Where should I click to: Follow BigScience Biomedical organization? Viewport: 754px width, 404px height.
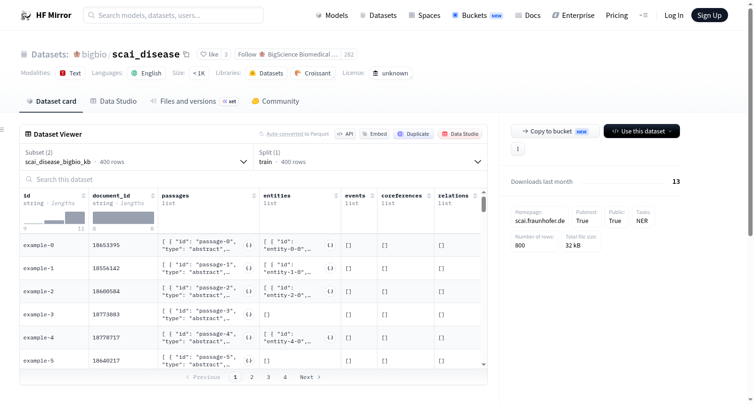(287, 54)
